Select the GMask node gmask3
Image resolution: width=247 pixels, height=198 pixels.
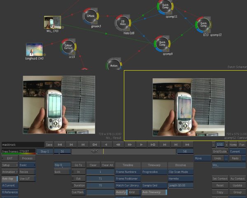pos(90,16)
